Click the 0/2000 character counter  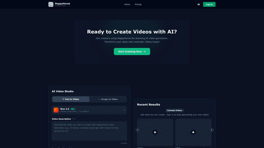124,143
